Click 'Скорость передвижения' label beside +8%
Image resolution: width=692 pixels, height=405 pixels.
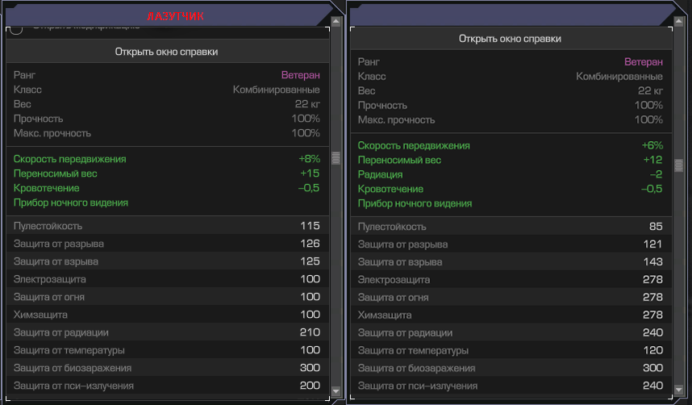[69, 159]
